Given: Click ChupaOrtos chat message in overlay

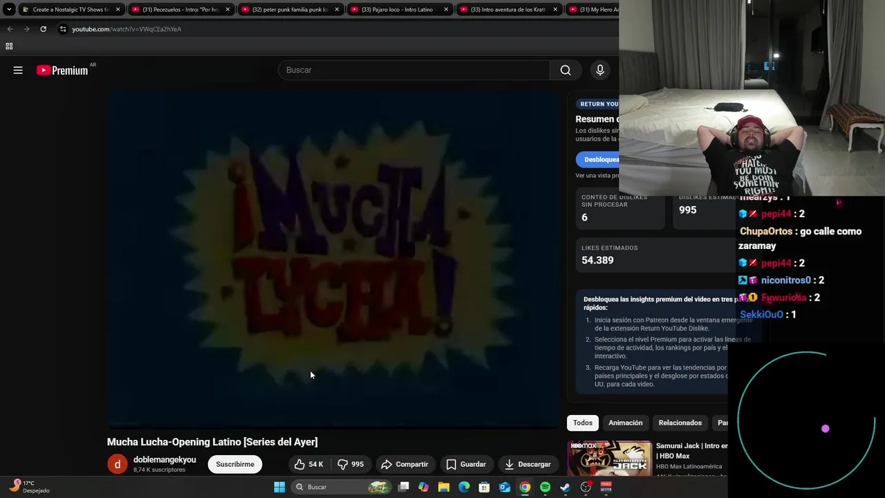Looking at the screenshot, I should pyautogui.click(x=801, y=239).
